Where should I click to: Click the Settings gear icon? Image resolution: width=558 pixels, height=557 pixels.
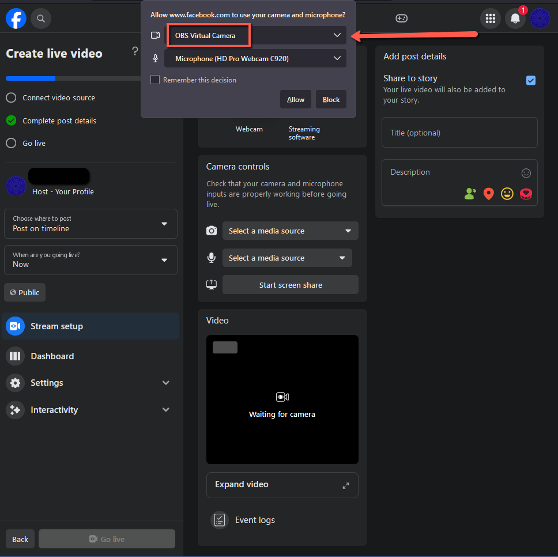point(16,383)
